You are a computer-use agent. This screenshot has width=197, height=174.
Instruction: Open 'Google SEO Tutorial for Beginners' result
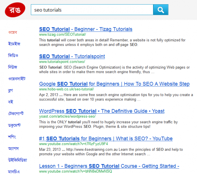[114, 84]
